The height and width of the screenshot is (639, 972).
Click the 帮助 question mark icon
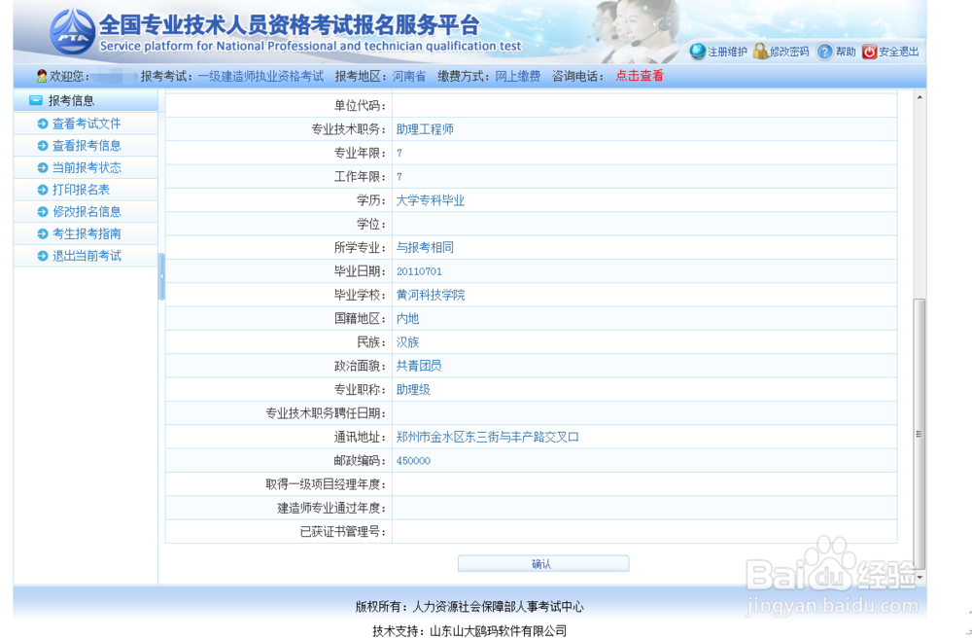tap(824, 51)
